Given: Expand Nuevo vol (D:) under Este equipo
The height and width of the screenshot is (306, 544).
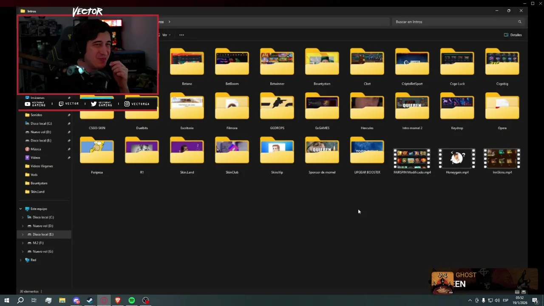Looking at the screenshot, I should [x=23, y=226].
